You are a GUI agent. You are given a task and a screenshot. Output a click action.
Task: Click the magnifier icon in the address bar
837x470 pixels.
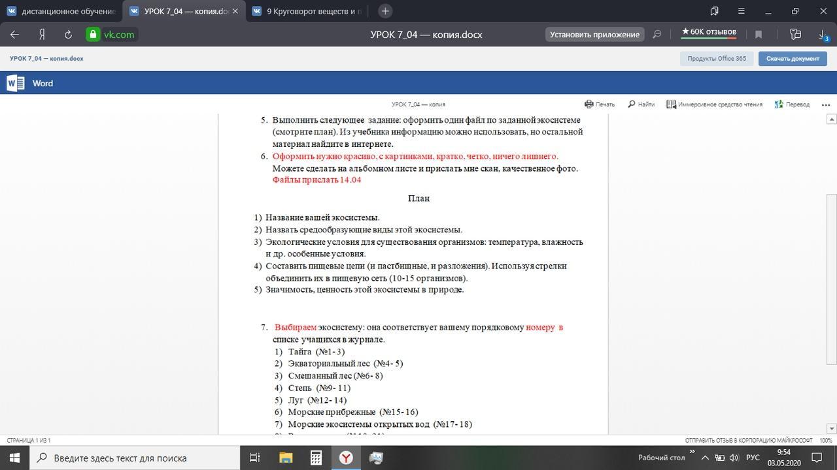657,35
